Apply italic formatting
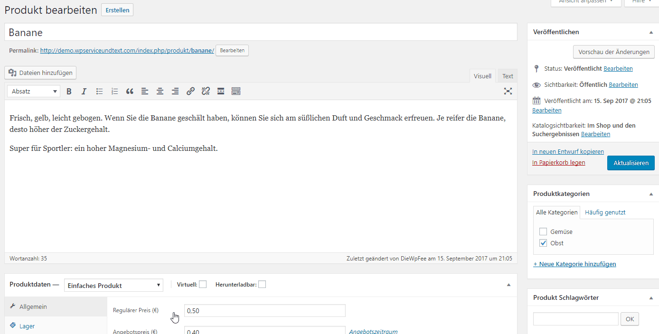Image resolution: width=659 pixels, height=334 pixels. click(x=84, y=91)
